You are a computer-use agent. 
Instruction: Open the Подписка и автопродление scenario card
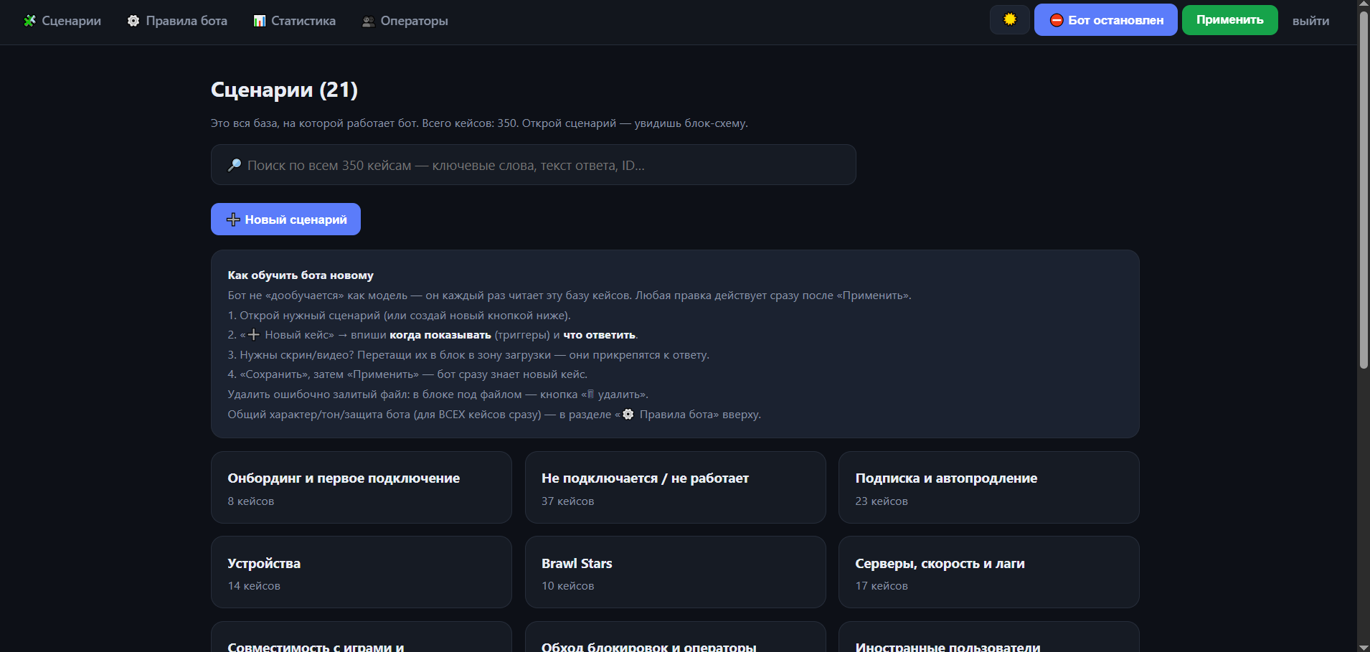click(989, 488)
